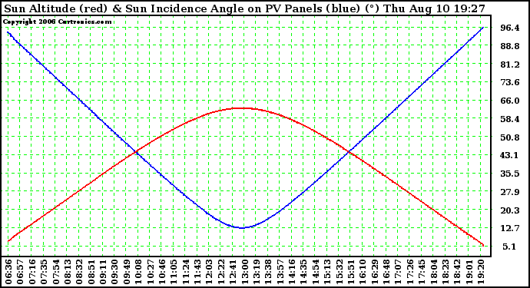Click the 50.8 y-axis value
Screen dimensions: 530x288
coord(510,137)
